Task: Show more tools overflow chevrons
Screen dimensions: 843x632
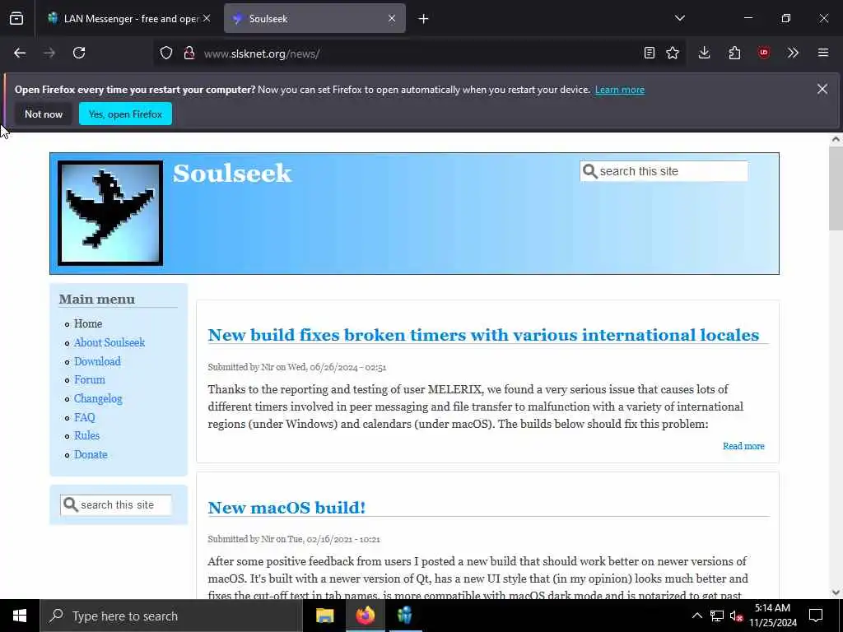Action: tap(793, 53)
